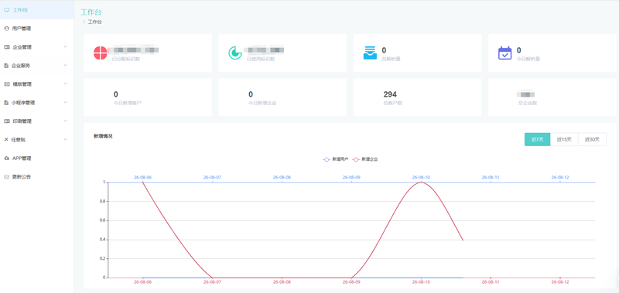Click the 小程序管理 icon in sidebar
This screenshot has height=293, width=619.
pos(6,103)
